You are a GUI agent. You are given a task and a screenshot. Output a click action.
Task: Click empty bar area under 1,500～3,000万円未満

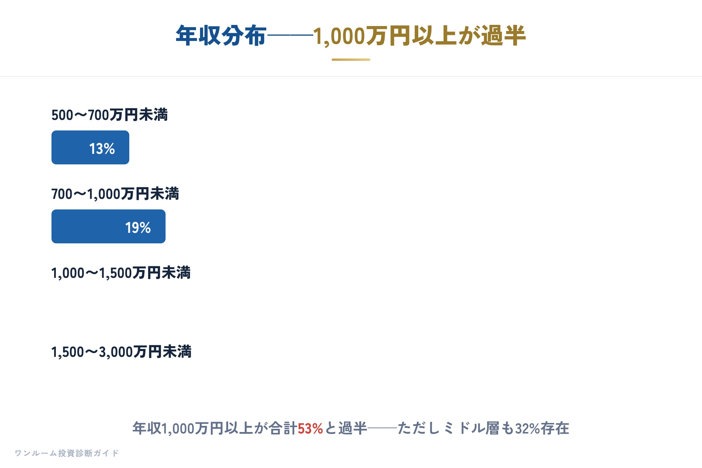[x=351, y=384]
